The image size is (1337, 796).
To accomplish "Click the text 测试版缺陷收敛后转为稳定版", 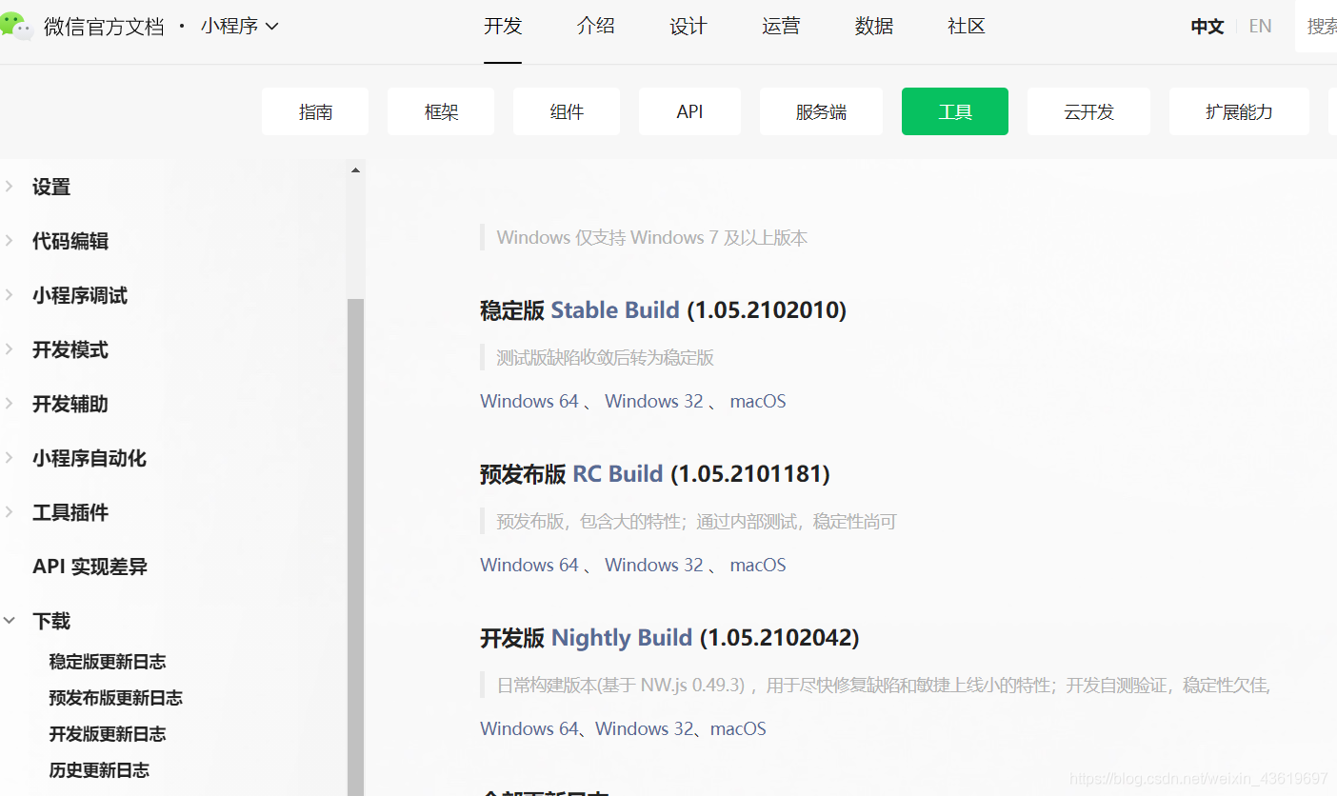I will [605, 358].
